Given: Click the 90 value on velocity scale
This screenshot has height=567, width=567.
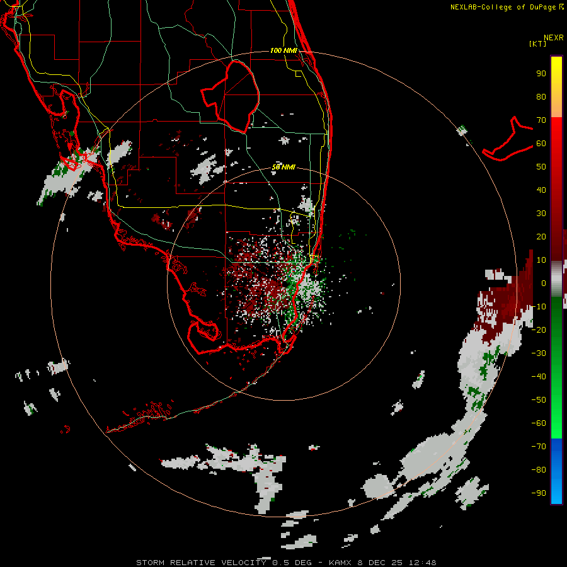Looking at the screenshot, I should [541, 74].
